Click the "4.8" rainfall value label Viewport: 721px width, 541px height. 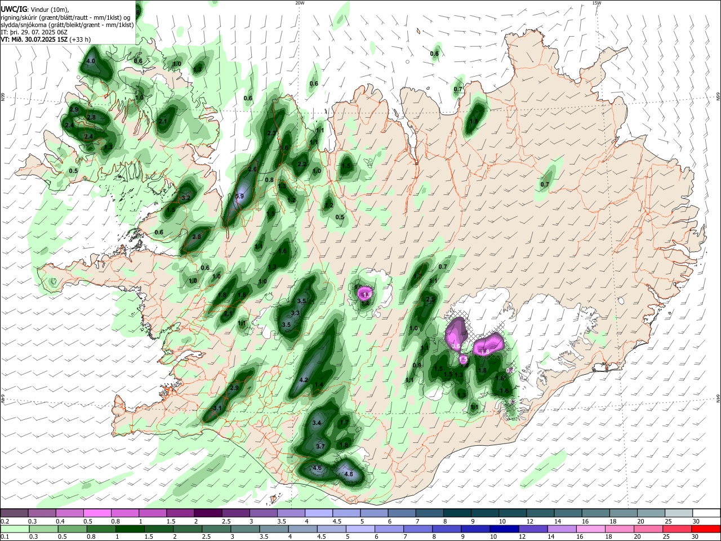click(x=348, y=474)
